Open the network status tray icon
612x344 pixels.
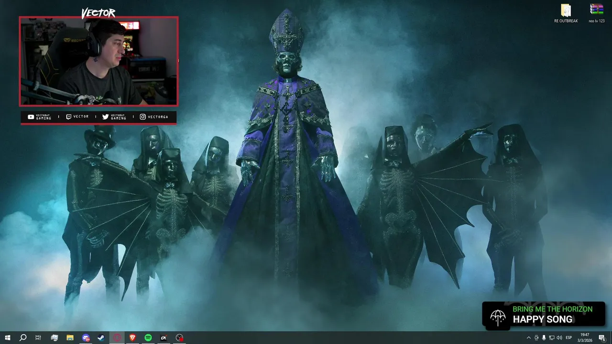552,338
